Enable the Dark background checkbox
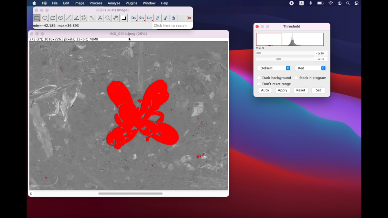388x218 pixels. pos(259,78)
